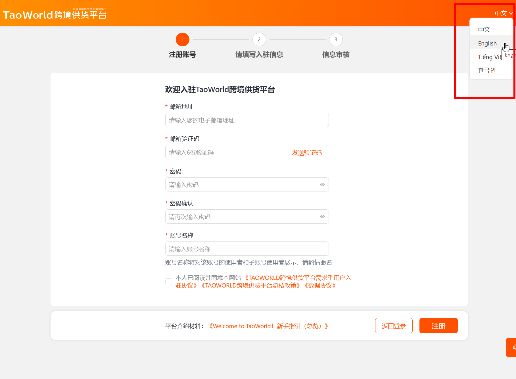Image resolution: width=516 pixels, height=379 pixels.
Task: Open the 数据协议 agreement link
Action: (x=320, y=286)
